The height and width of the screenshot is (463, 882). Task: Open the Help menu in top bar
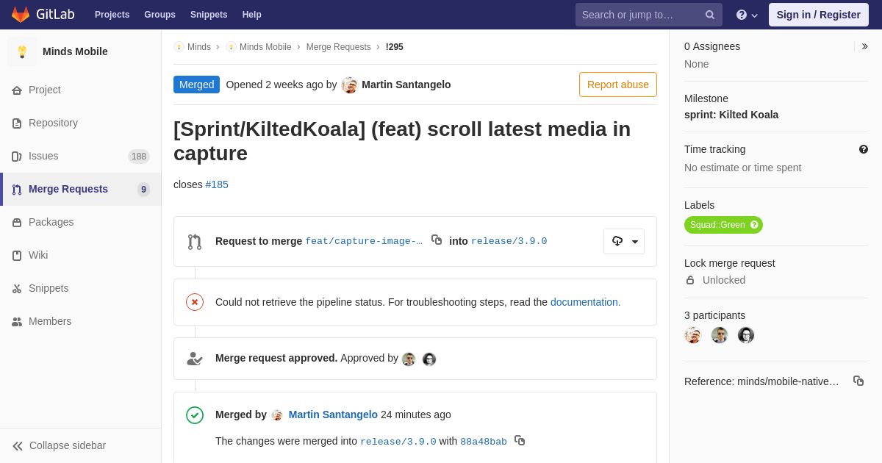coord(252,15)
